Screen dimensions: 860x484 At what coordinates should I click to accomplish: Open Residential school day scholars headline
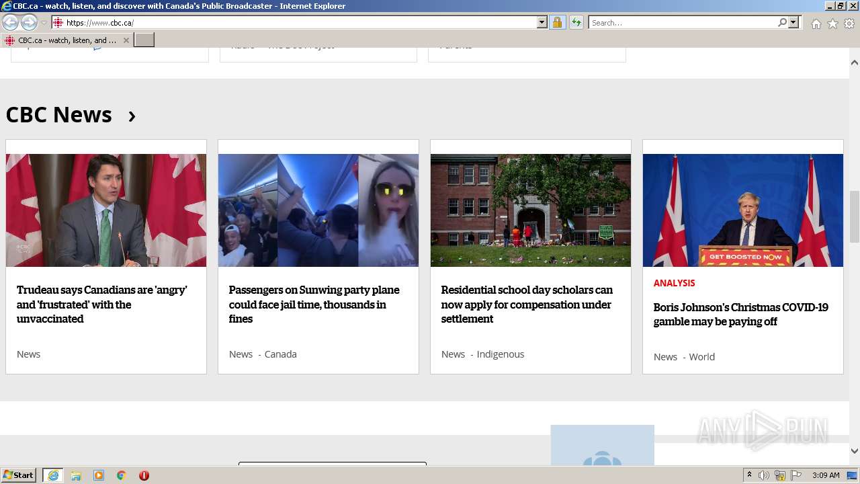(x=527, y=305)
